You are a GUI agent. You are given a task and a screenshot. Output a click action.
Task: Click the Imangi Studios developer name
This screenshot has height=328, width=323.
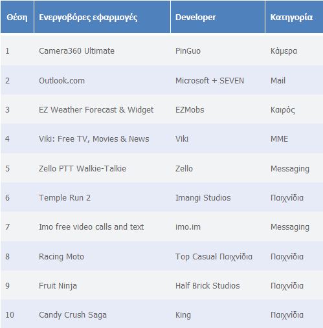click(203, 198)
